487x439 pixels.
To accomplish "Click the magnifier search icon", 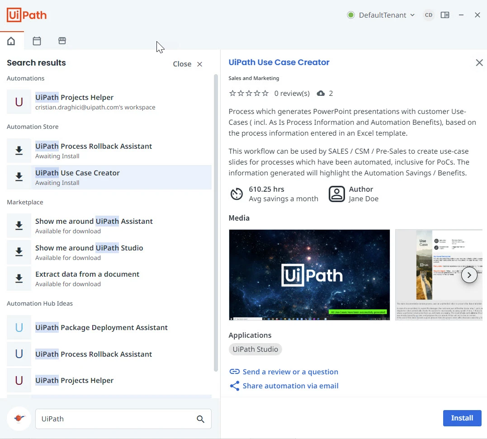I will 201,419.
